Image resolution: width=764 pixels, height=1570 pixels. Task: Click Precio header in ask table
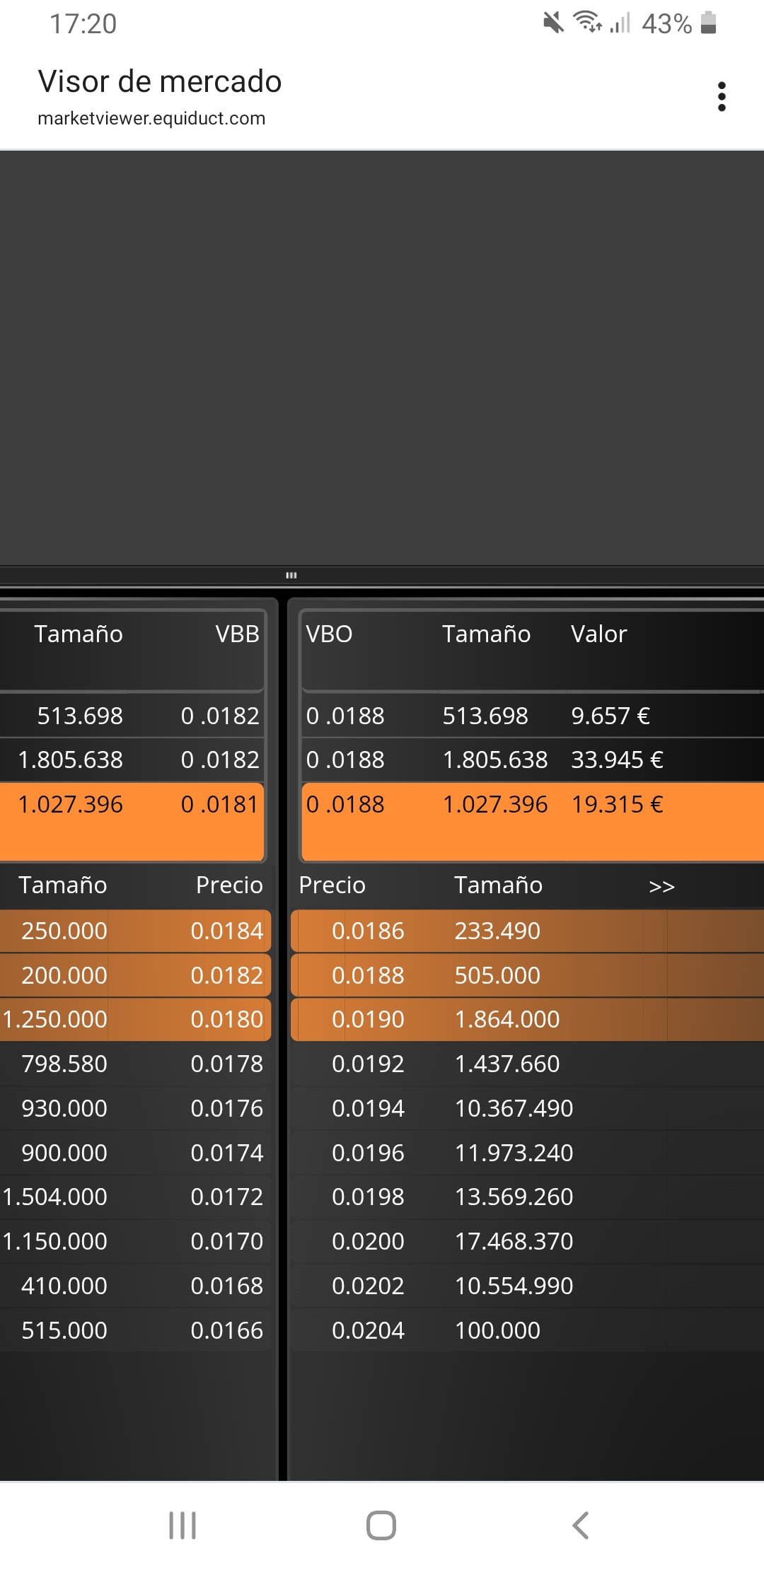tap(332, 885)
